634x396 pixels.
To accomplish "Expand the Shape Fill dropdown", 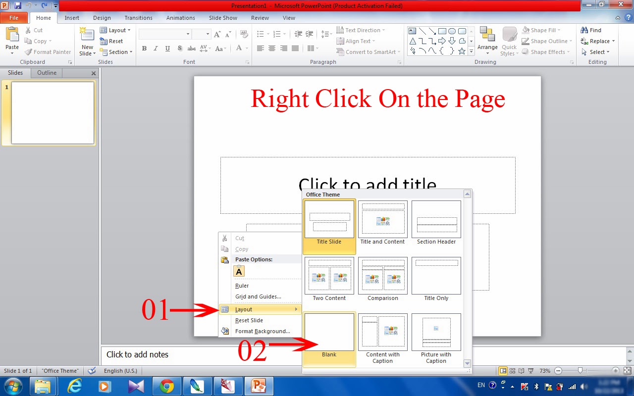I will pyautogui.click(x=541, y=30).
